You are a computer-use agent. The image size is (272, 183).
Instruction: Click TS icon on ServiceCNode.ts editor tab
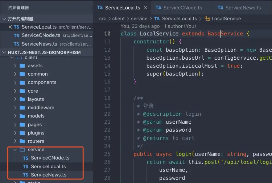point(158,8)
